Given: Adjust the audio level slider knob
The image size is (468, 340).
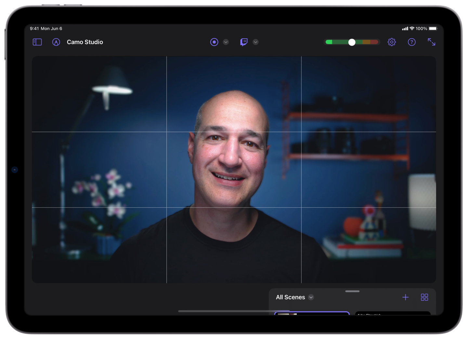Looking at the screenshot, I should click(352, 42).
